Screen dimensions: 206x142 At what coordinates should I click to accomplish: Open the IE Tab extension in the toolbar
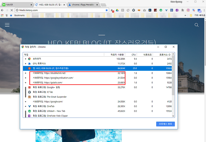[133, 10]
